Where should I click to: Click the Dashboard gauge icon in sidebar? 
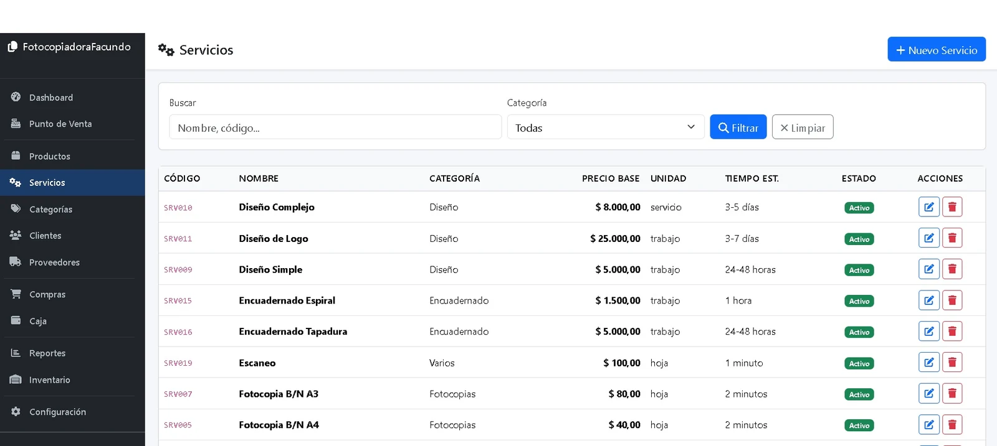(x=16, y=97)
